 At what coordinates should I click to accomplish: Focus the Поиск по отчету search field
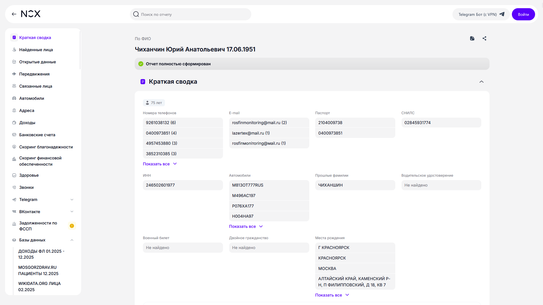(190, 14)
